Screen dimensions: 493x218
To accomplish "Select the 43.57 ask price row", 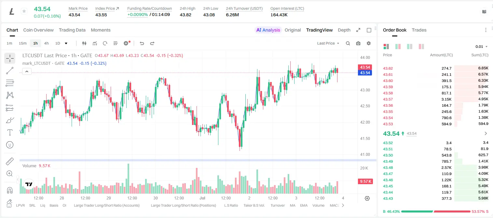I will coord(436,99).
